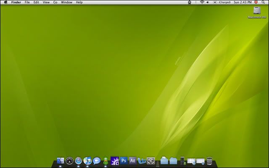Open the Bluetooth status menu
Viewport: 269px width, 168px height.
(x=196, y=2)
